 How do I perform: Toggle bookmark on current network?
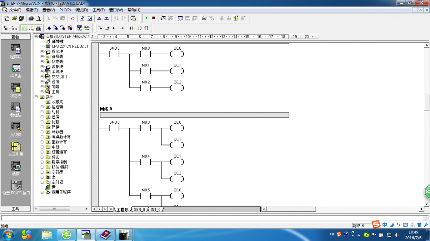48,28
